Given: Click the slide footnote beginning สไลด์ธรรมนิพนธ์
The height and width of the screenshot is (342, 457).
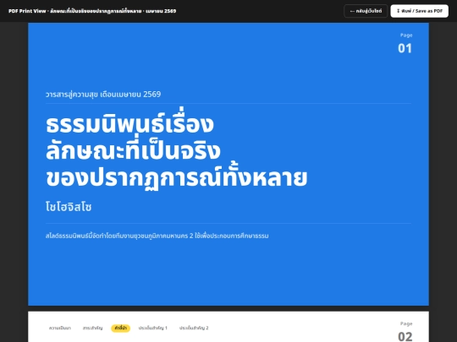Looking at the screenshot, I should tap(157, 236).
